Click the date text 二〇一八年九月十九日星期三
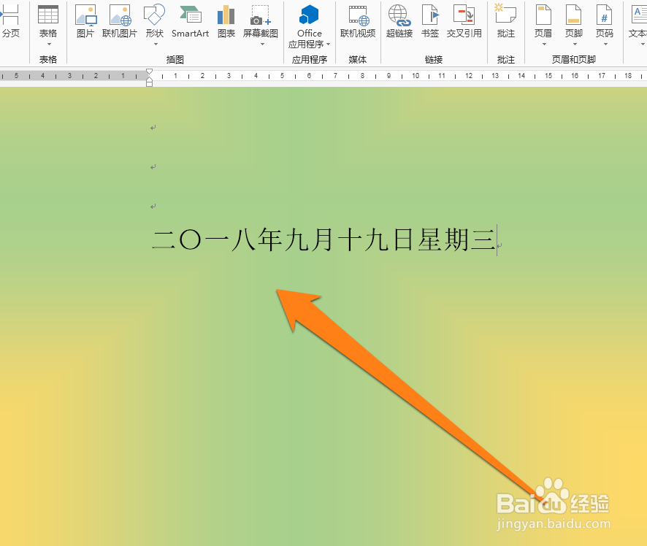This screenshot has width=647, height=546. click(323, 240)
